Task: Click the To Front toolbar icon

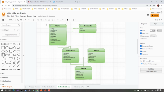Action: (38, 20)
